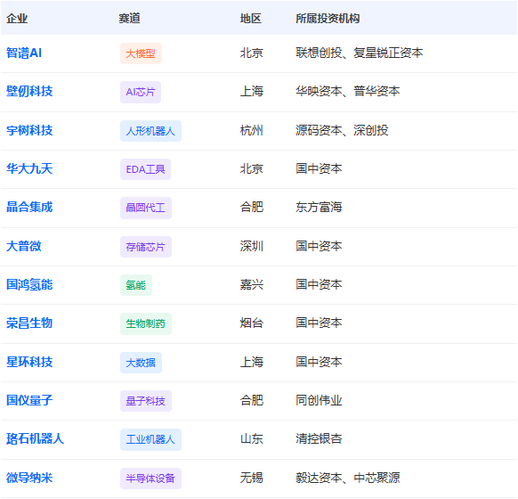Click 国中资本 in the 华大九天 row
The height and width of the screenshot is (499, 518).
click(319, 168)
